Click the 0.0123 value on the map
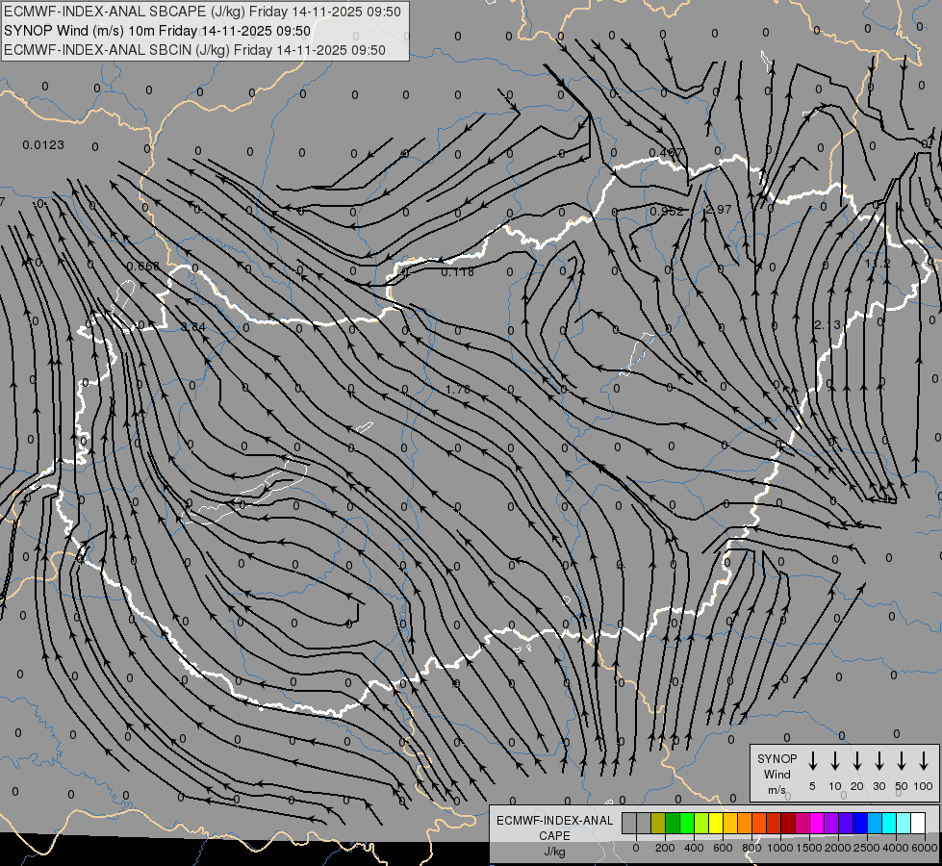 click(43, 145)
